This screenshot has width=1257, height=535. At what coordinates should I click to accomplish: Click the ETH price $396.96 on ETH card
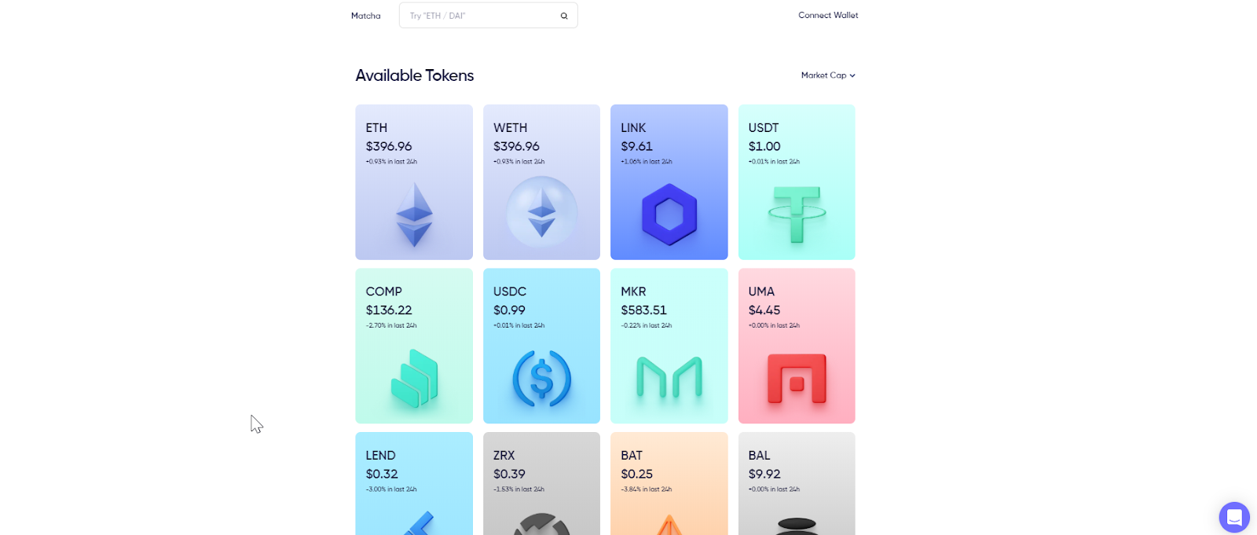tap(389, 146)
